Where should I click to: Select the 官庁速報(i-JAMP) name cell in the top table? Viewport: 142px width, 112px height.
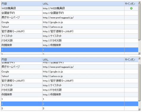(22, 31)
